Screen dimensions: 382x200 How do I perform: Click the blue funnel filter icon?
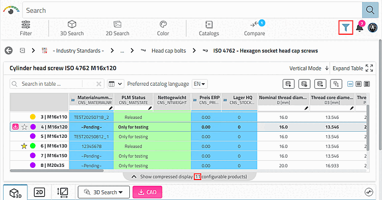click(x=346, y=28)
